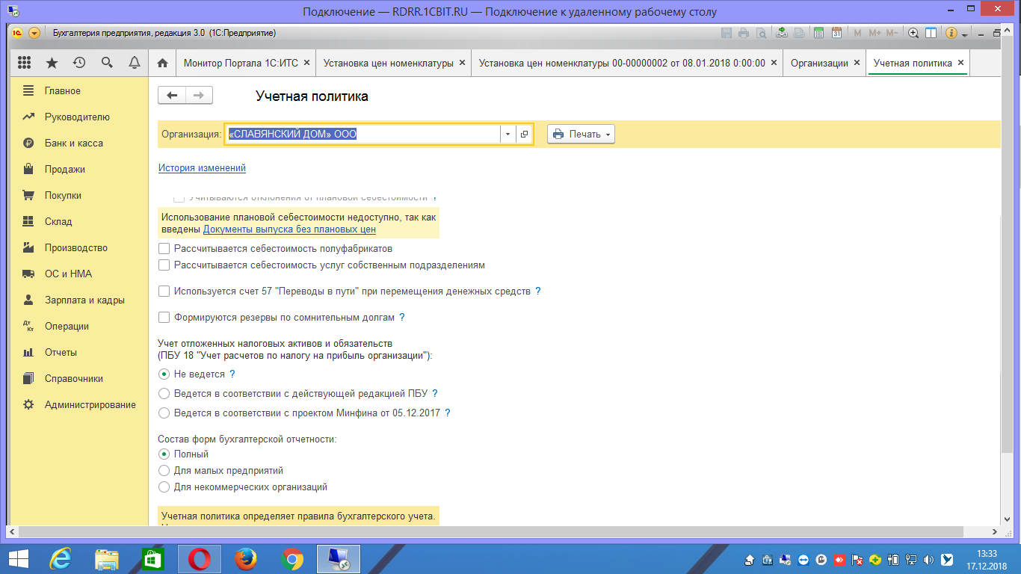The image size is (1021, 574).
Task: Open "Документы выпуска без плановых цен" link
Action: (289, 229)
